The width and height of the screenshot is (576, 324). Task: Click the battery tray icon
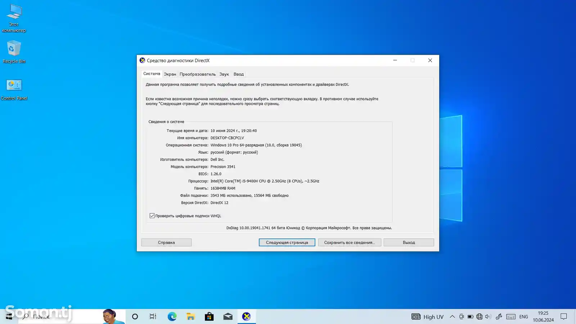coord(470,317)
